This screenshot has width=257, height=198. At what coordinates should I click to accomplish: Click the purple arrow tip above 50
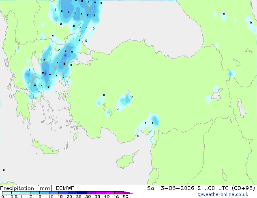pyautogui.click(x=128, y=193)
